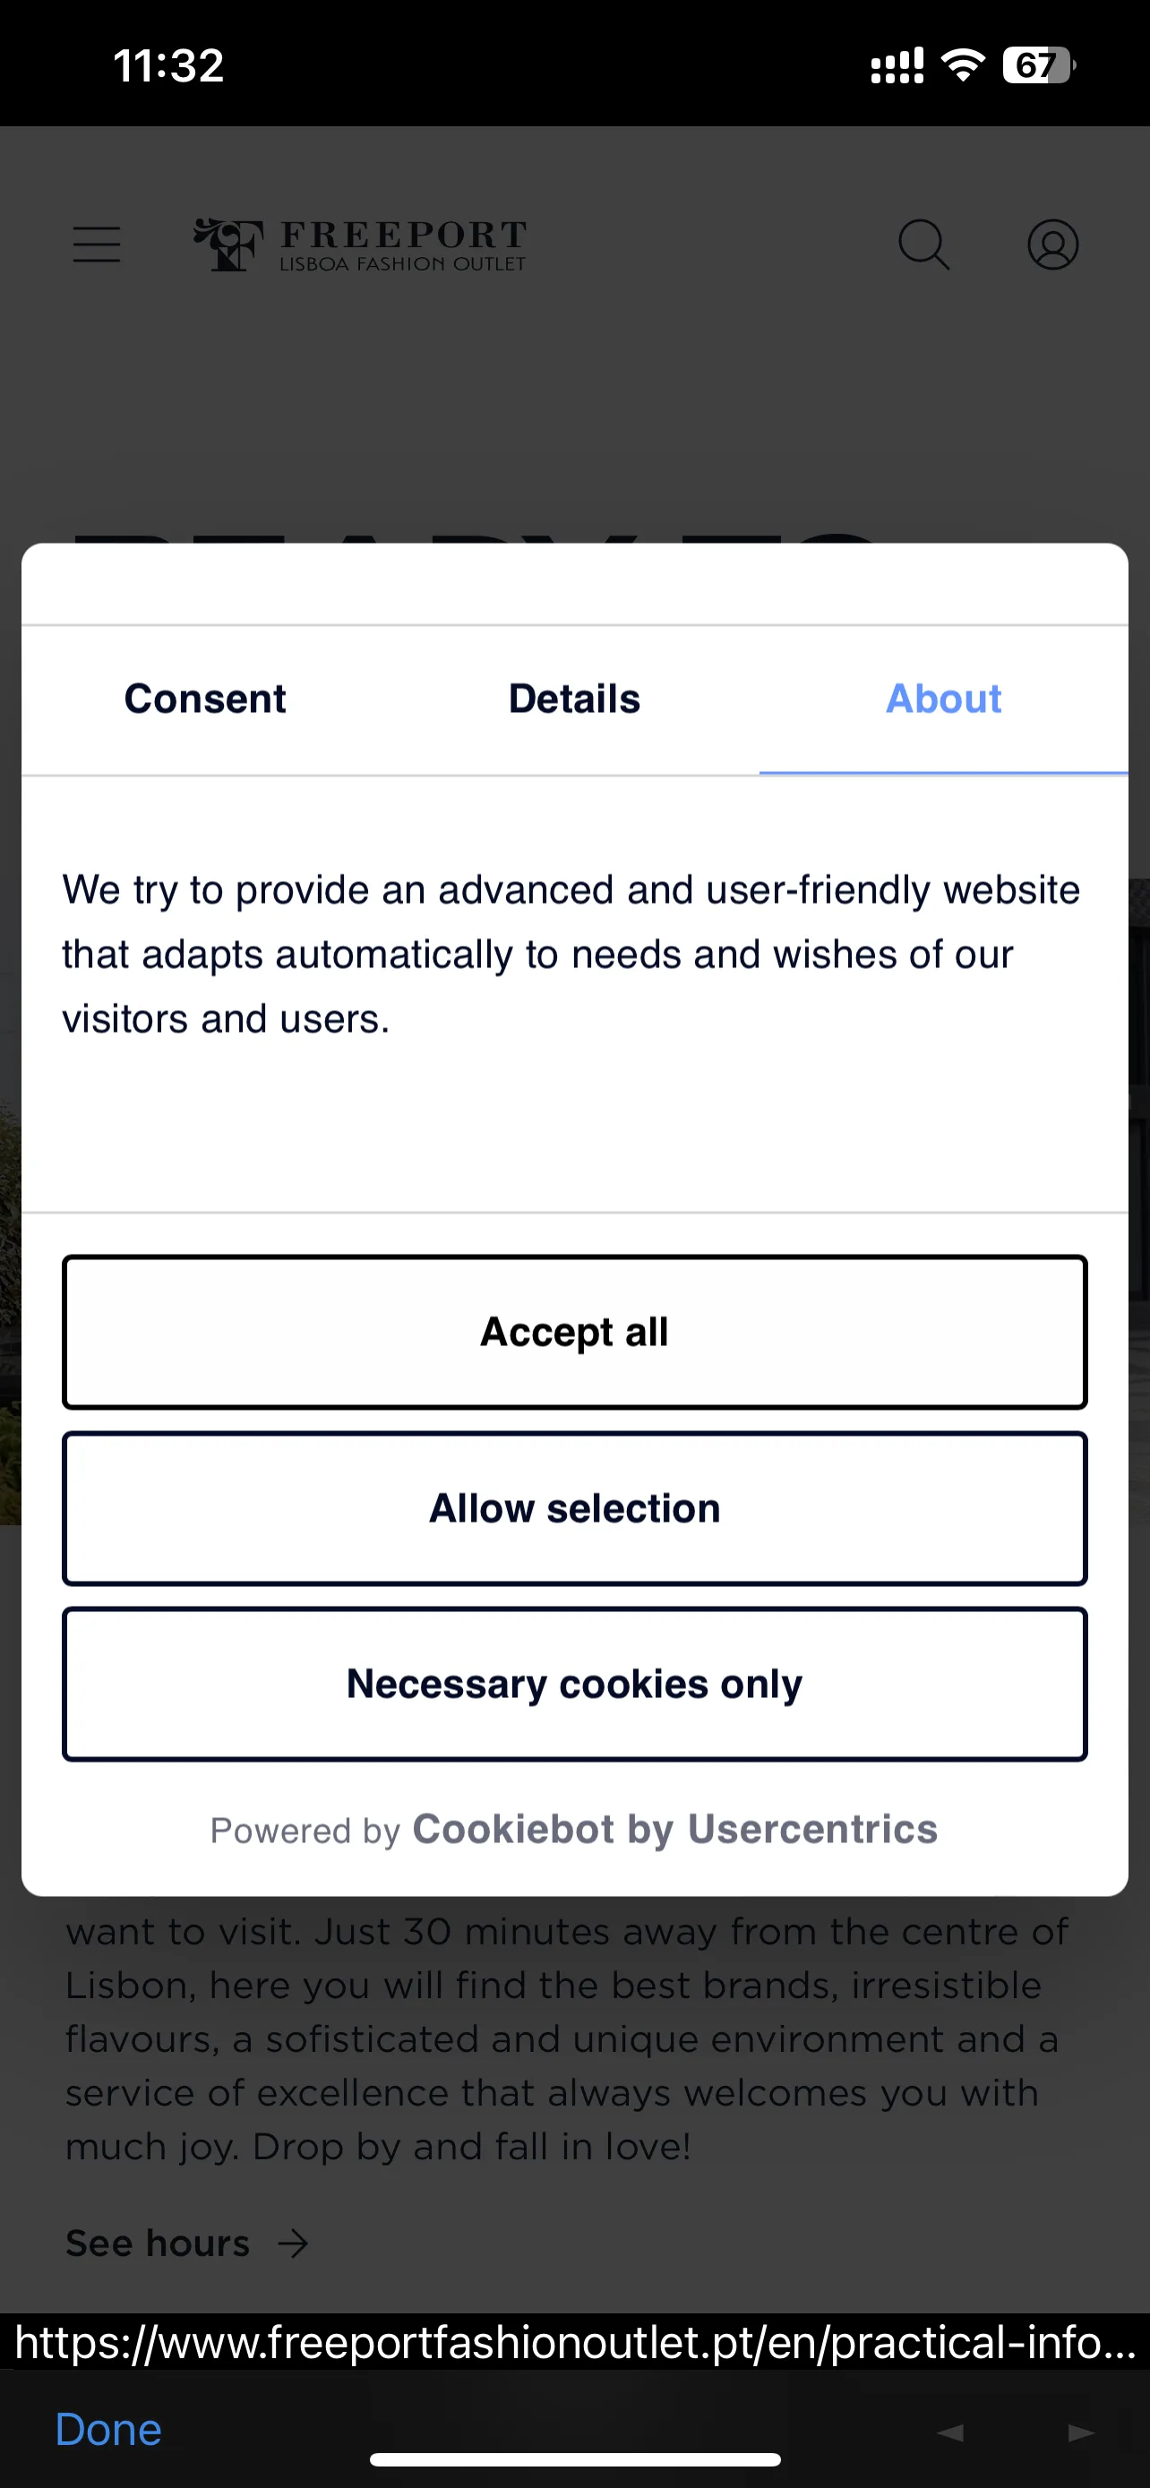
Task: Tap the battery indicator in status bar
Action: click(x=1039, y=65)
